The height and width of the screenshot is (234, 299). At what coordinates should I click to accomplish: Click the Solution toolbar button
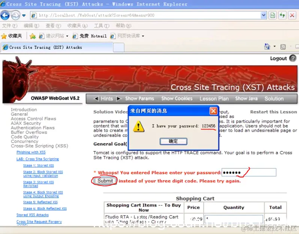pos(274,99)
